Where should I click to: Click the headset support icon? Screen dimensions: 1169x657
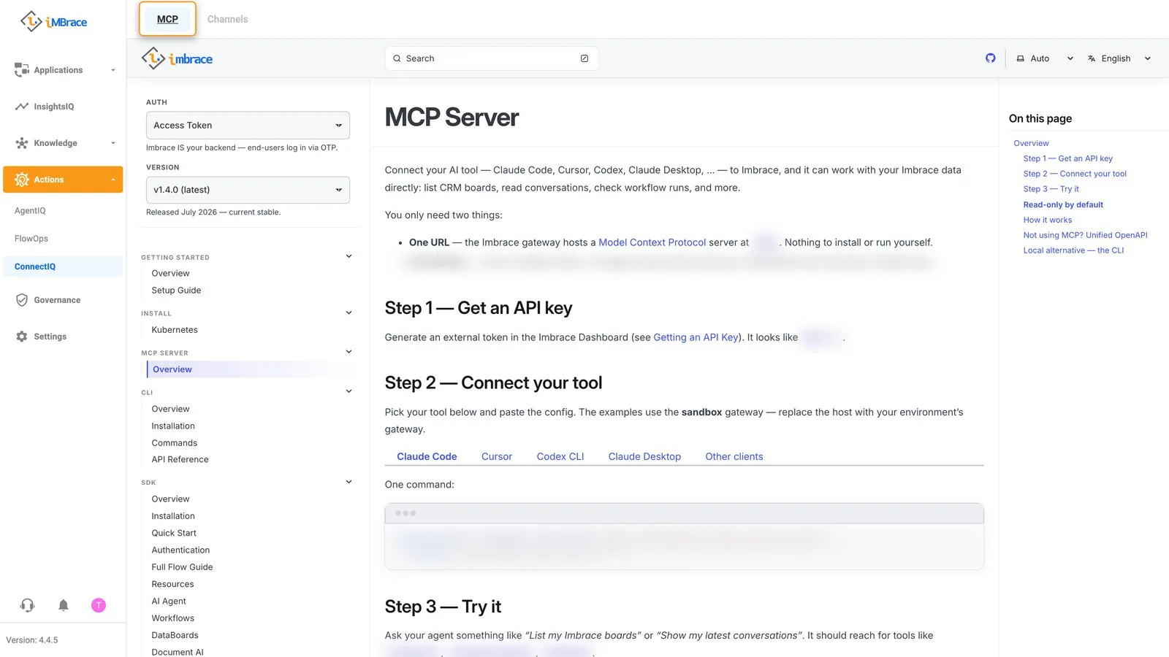(x=27, y=605)
